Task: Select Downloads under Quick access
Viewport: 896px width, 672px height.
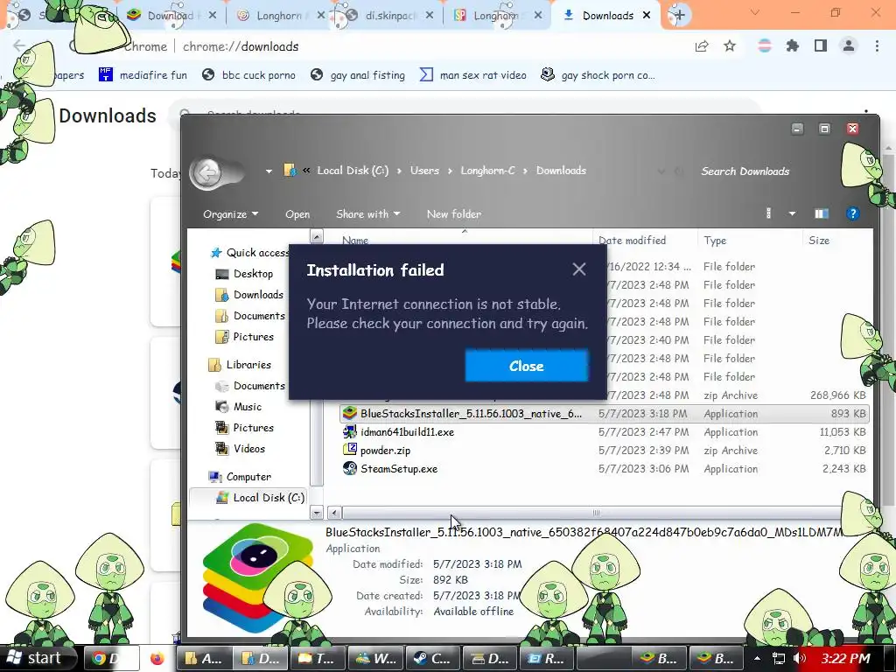Action: [258, 295]
